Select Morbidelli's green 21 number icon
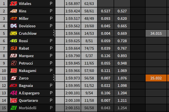 click(x=14, y=108)
